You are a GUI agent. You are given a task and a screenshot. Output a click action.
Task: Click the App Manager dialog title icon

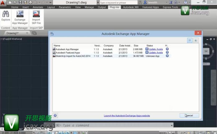(52, 34)
